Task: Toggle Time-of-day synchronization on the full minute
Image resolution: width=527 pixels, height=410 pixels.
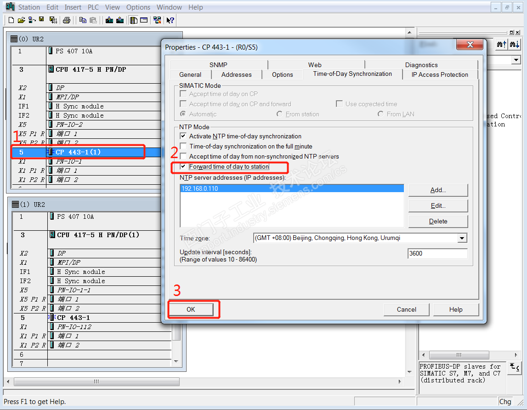Action: (x=183, y=146)
